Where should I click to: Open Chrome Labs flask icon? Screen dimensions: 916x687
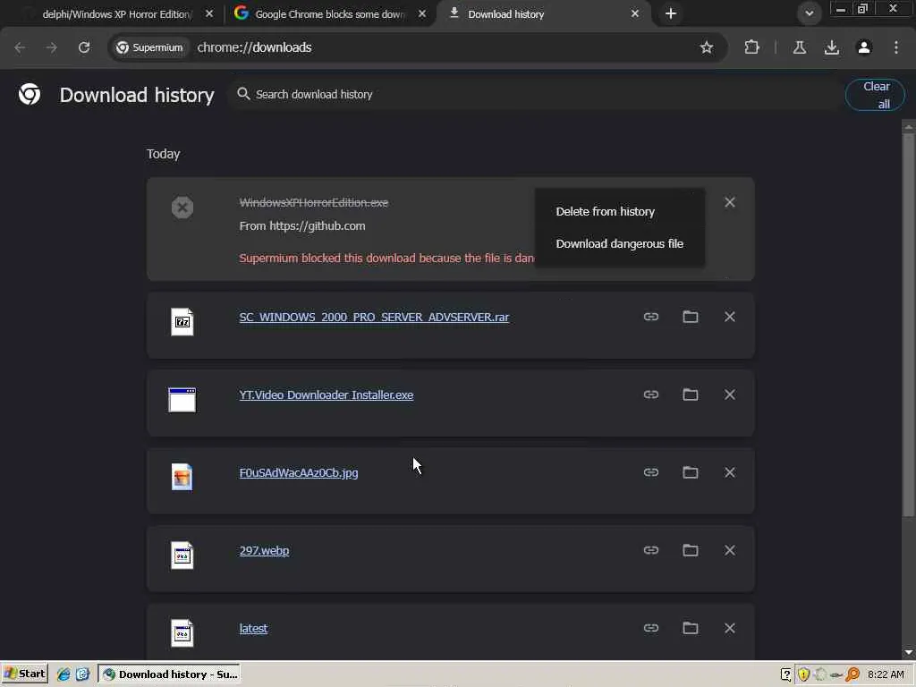pyautogui.click(x=799, y=47)
